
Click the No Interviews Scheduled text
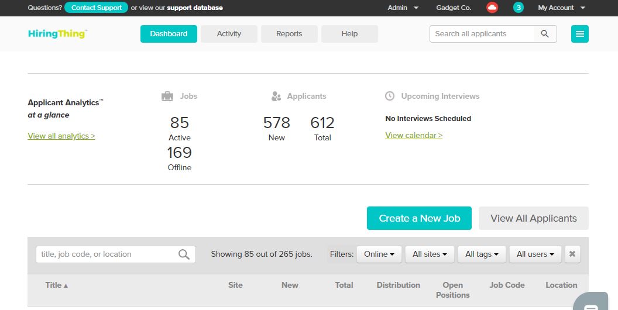(428, 119)
